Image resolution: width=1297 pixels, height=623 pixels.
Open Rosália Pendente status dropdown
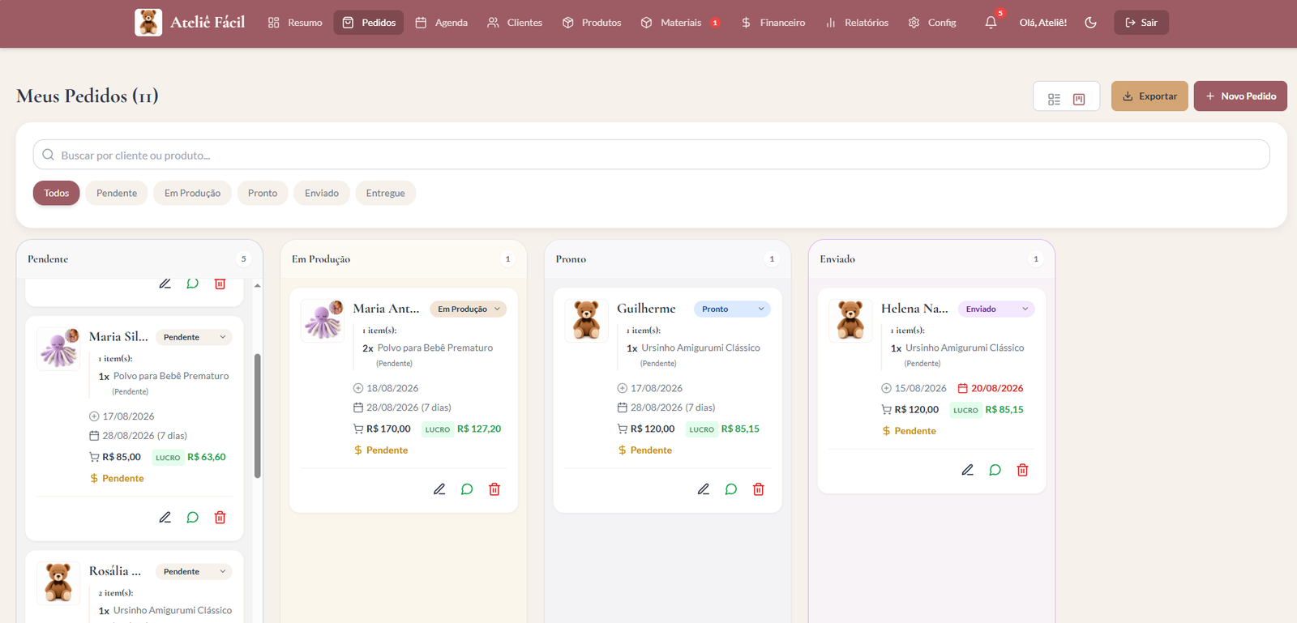pyautogui.click(x=194, y=572)
